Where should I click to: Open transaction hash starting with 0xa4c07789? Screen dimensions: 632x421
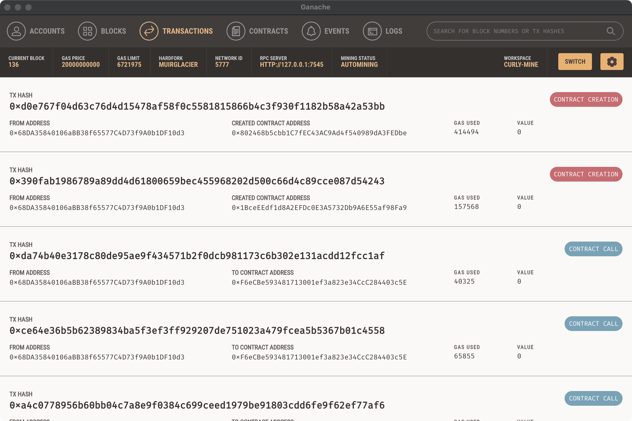click(x=197, y=405)
